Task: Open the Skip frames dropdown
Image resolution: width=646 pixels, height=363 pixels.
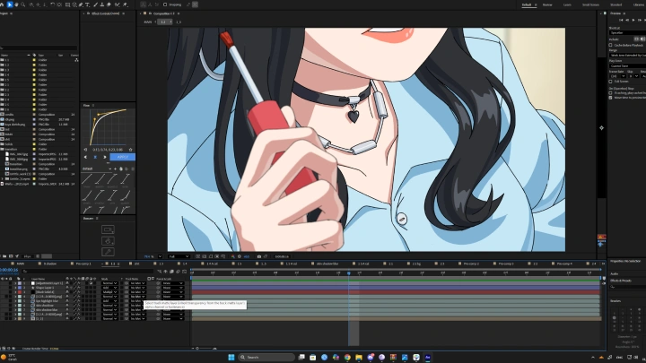Action: [x=633, y=76]
